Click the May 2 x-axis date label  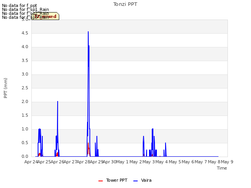point(136,162)
